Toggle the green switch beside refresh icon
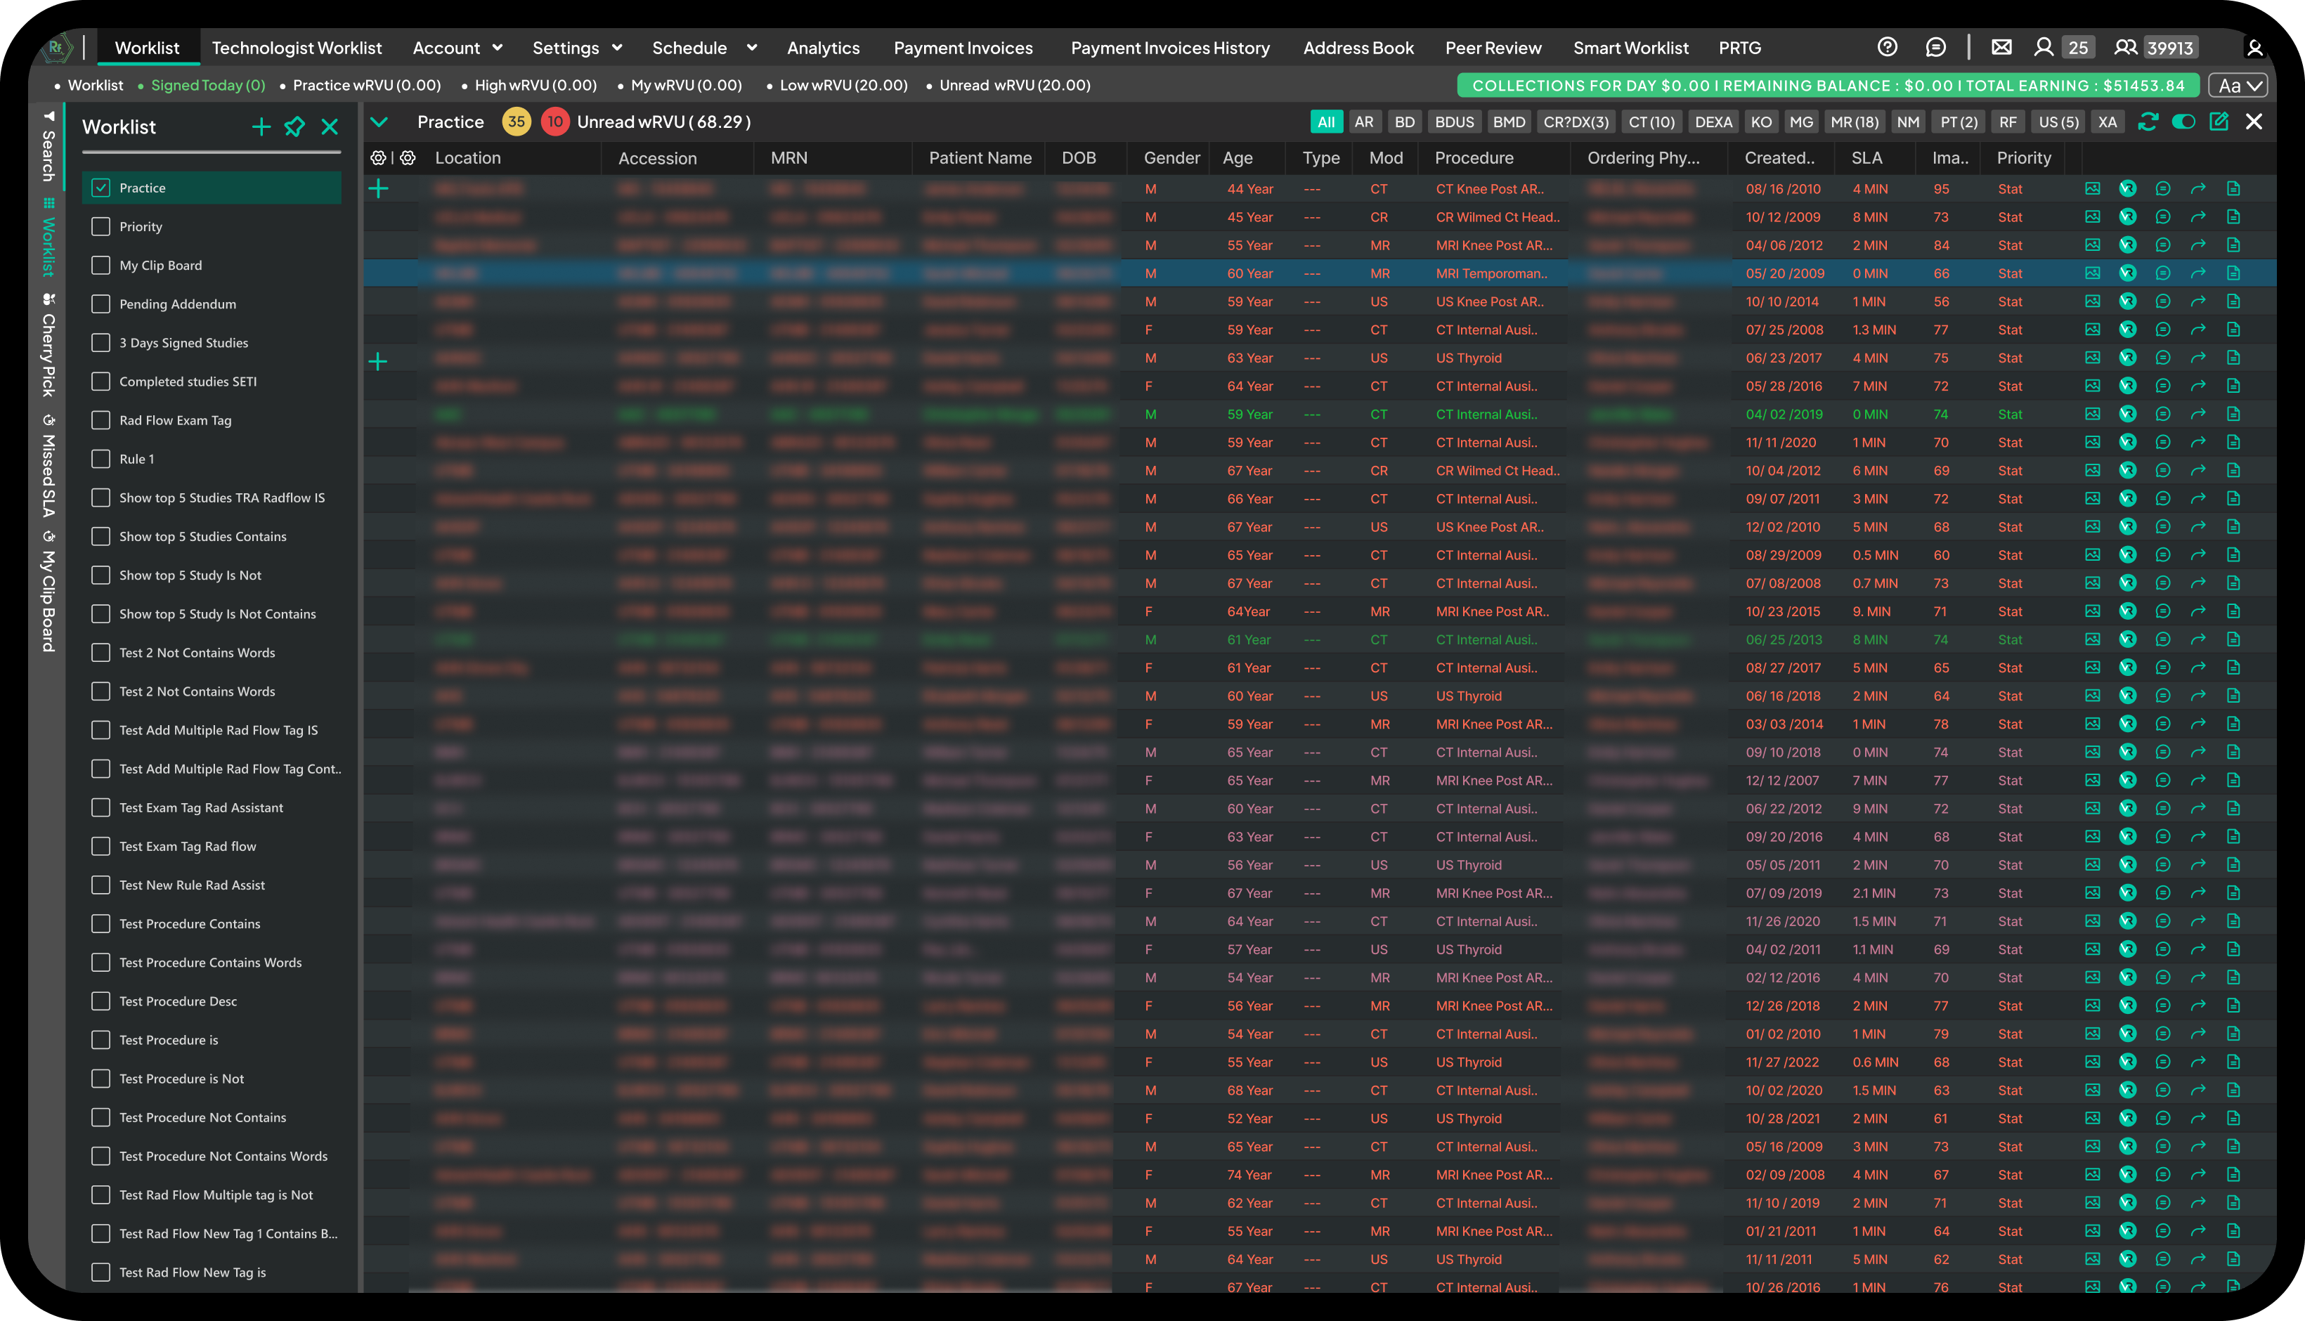This screenshot has height=1321, width=2305. 2183,122
